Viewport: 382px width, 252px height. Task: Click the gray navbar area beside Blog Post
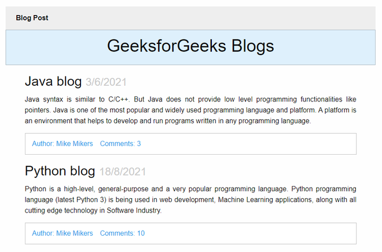212,18
